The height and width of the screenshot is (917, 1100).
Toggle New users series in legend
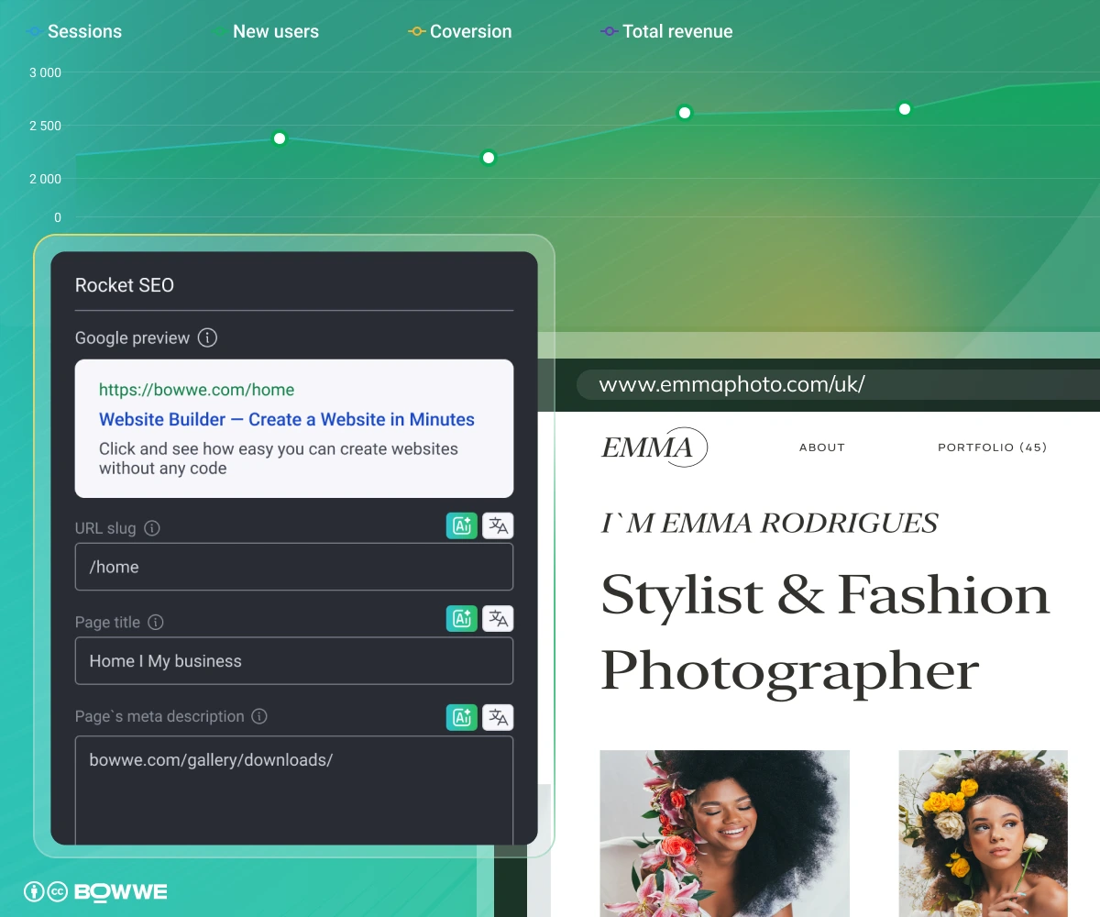pos(265,31)
